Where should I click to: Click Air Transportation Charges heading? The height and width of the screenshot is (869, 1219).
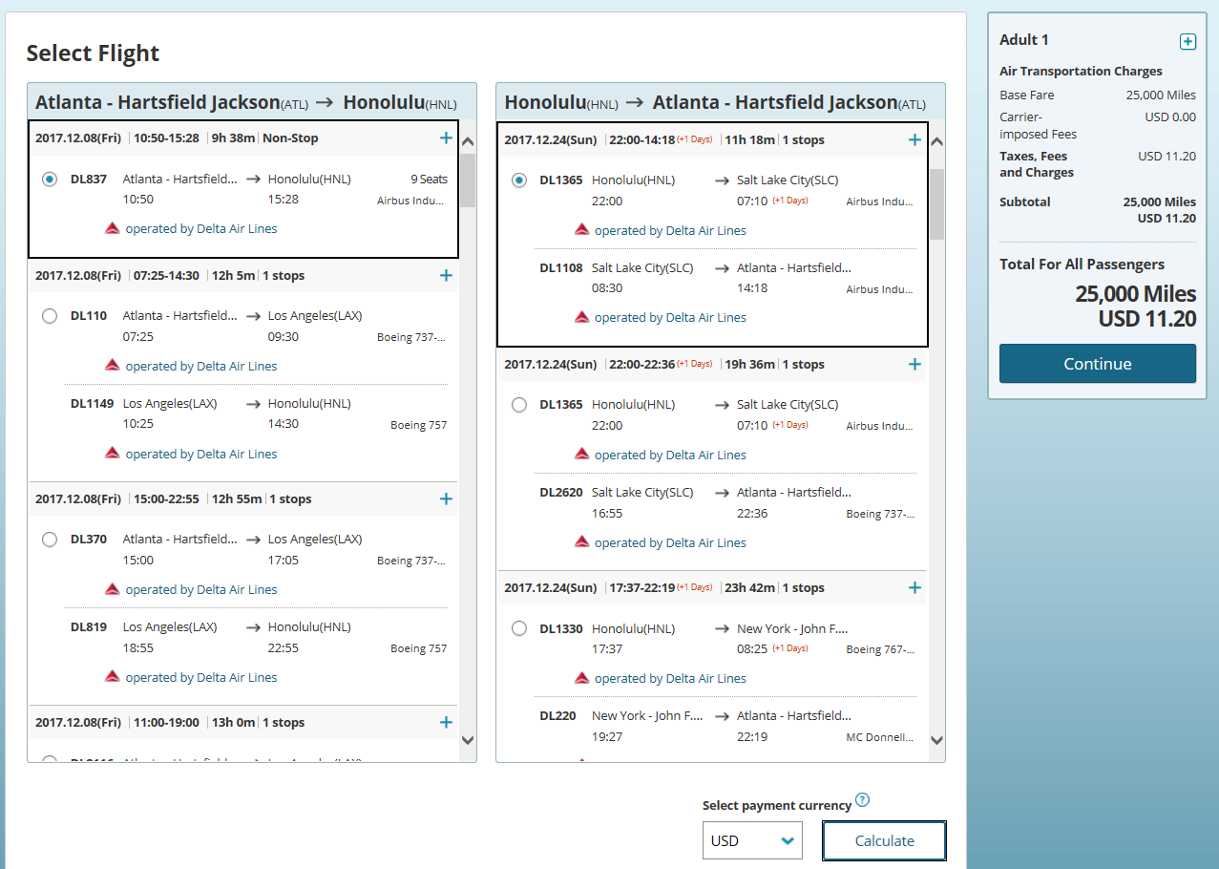(x=1081, y=71)
